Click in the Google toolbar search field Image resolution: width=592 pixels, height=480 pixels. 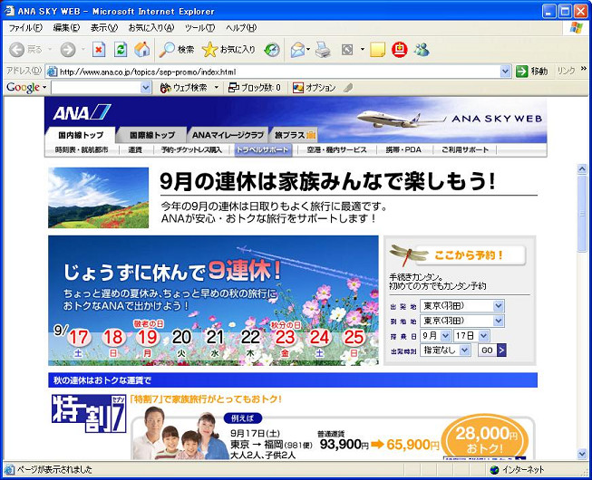[x=96, y=88]
